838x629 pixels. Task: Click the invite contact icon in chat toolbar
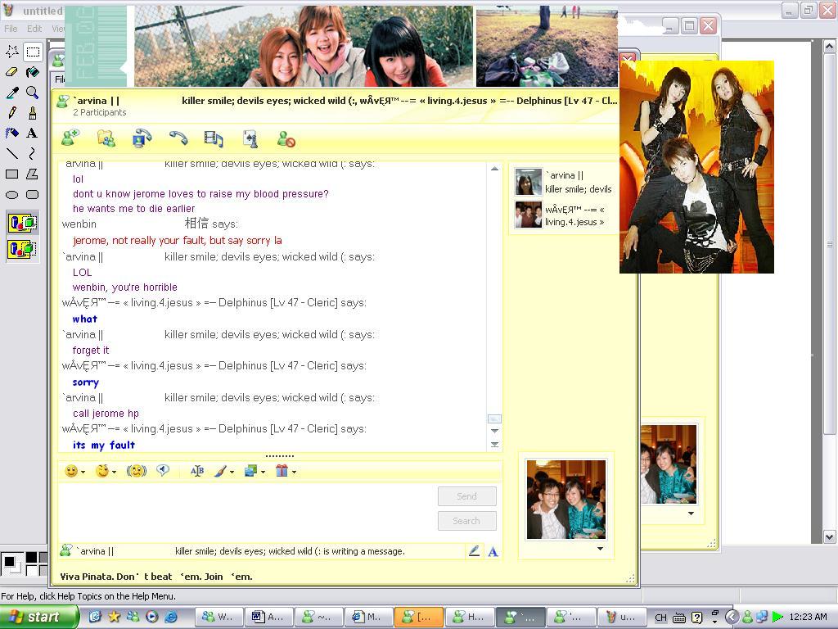[x=70, y=138]
